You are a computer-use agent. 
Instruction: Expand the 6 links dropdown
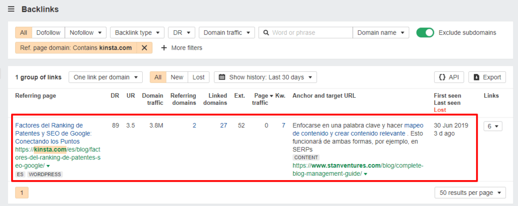click(493, 126)
